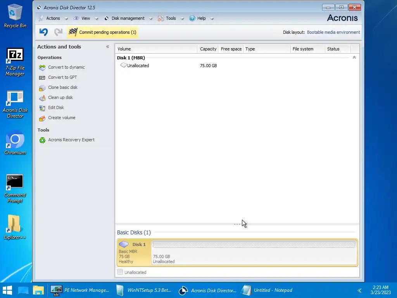Select the Explorer++ desktop icon
The height and width of the screenshot is (298, 397).
(15, 227)
